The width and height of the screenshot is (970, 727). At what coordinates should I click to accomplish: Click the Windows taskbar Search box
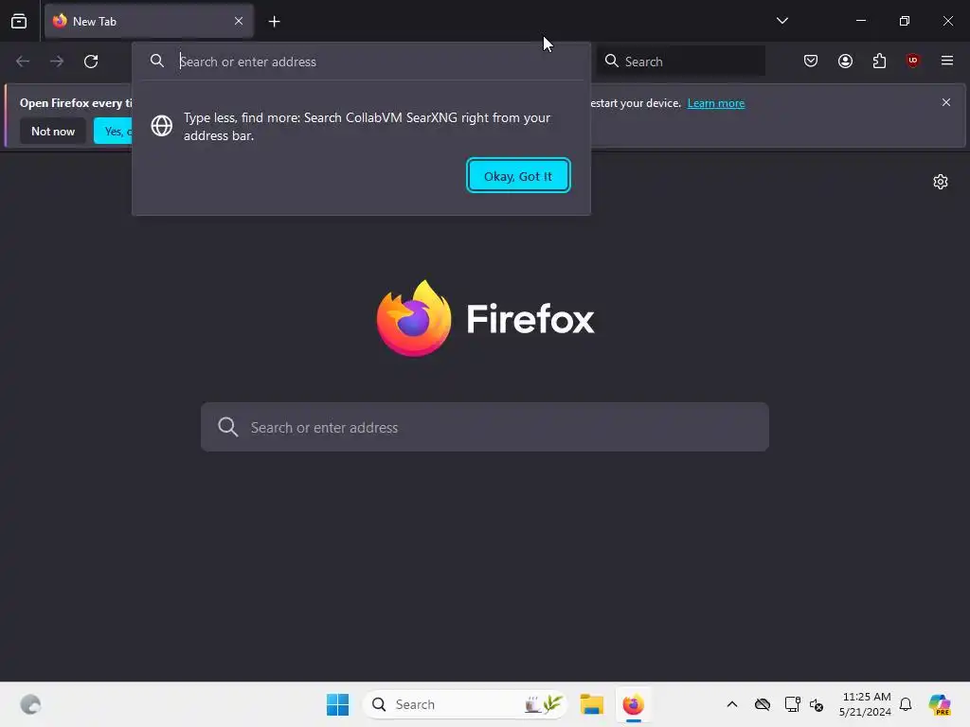pos(464,704)
